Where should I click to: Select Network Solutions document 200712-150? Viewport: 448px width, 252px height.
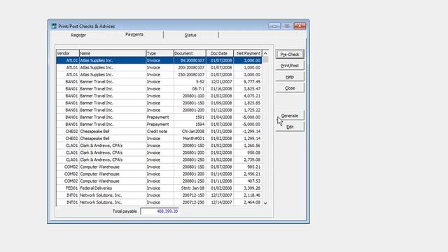159,195
